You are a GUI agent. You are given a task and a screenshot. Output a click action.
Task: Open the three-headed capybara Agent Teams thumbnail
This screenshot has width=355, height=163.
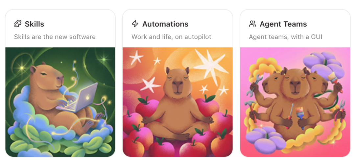(x=295, y=102)
